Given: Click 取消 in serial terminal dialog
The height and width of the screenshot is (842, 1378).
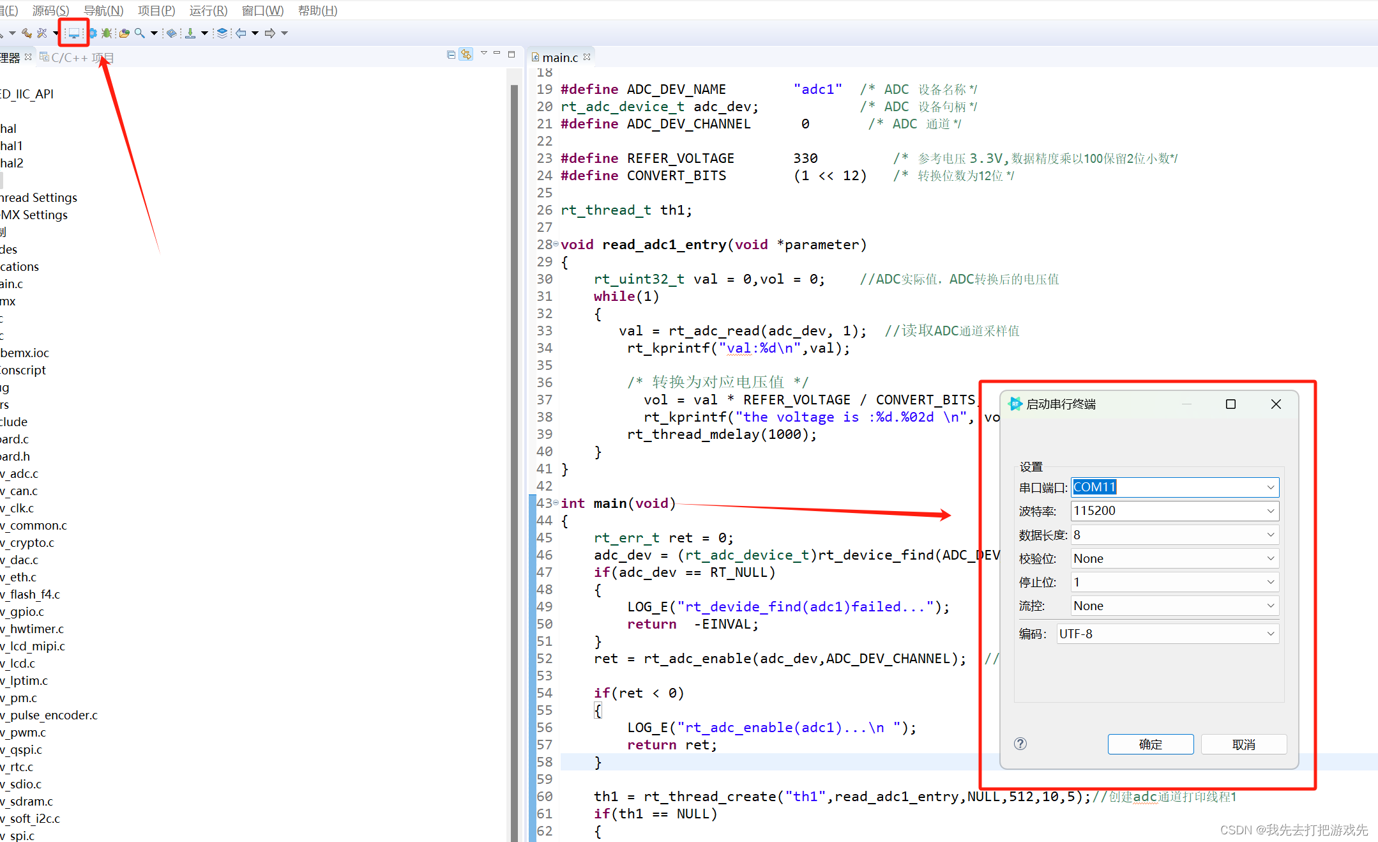Looking at the screenshot, I should [x=1244, y=744].
